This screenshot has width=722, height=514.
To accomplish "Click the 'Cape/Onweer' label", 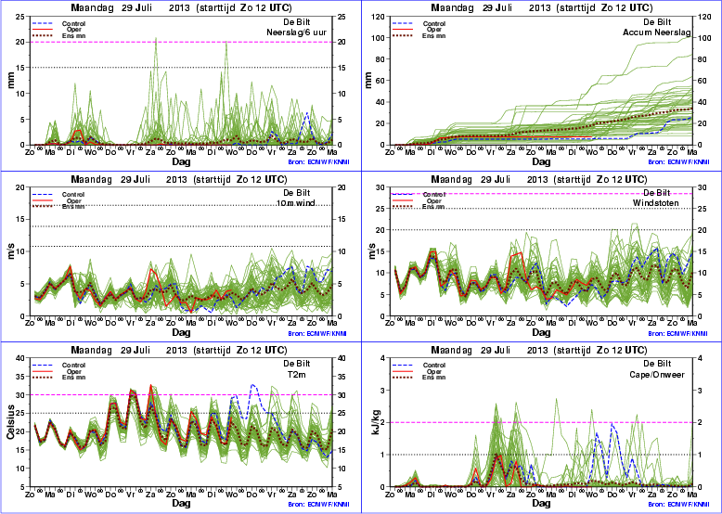I will (657, 375).
